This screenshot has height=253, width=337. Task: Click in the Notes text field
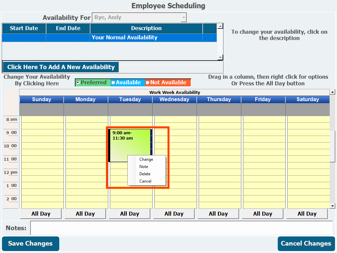[181, 228]
